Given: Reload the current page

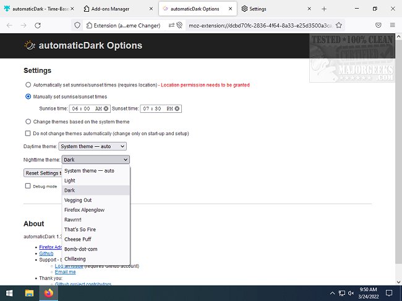Looking at the screenshot, I should pyautogui.click(x=38, y=25).
